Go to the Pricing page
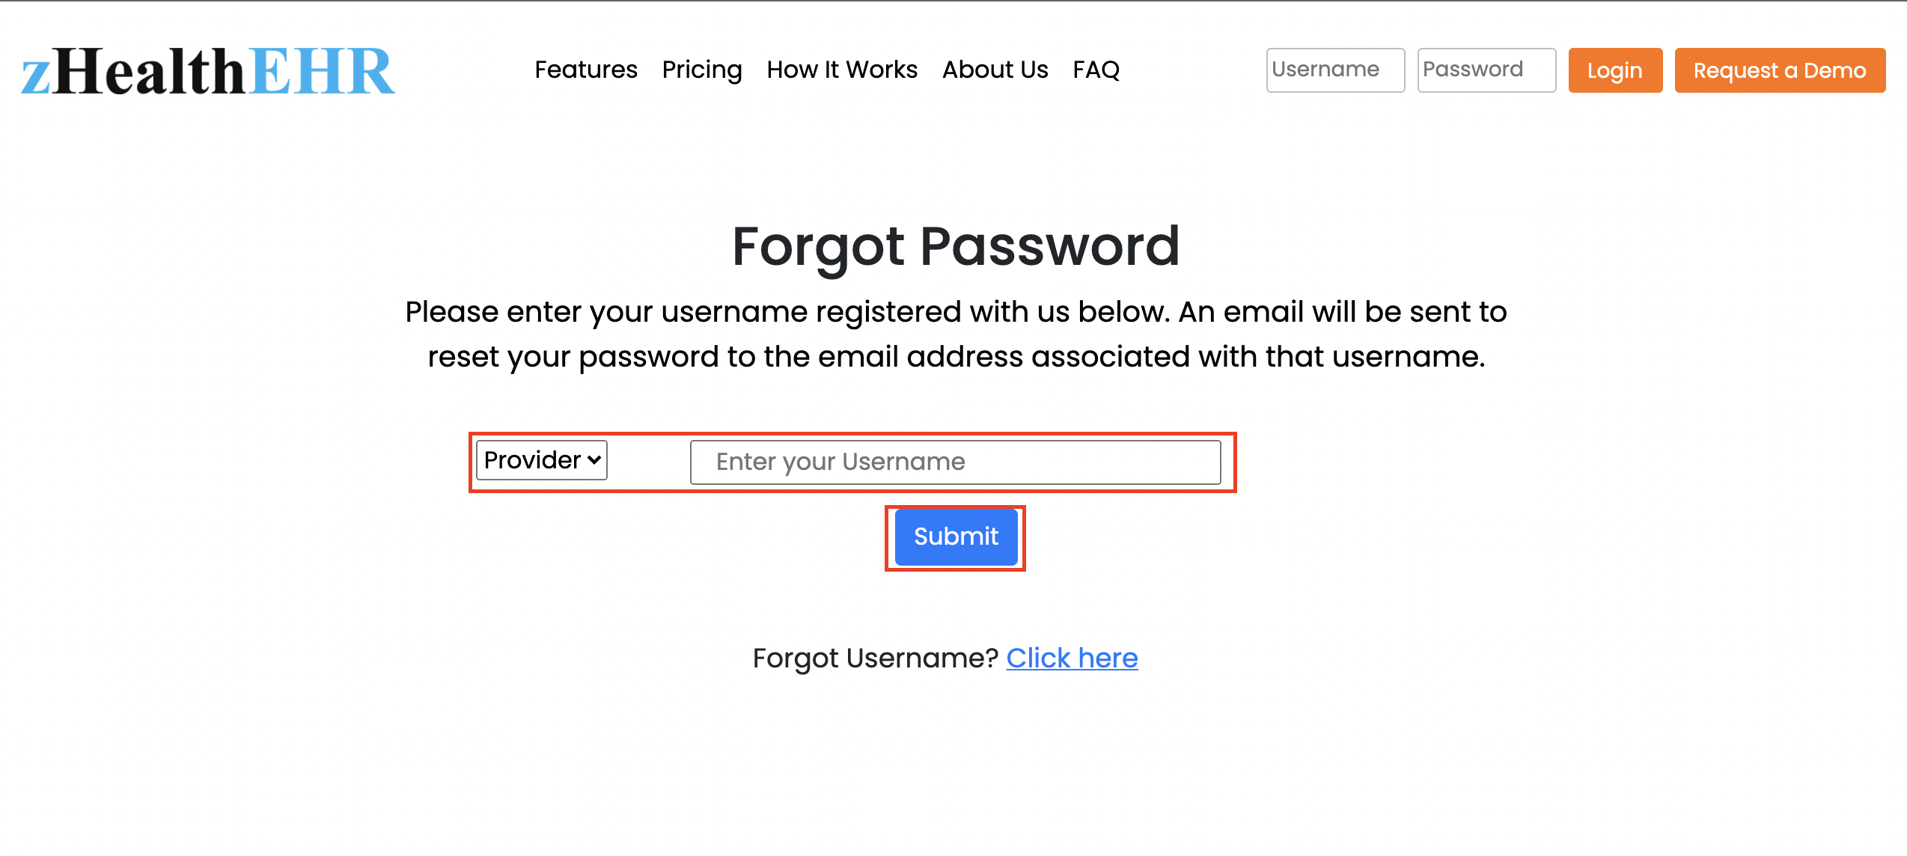 tap(701, 70)
